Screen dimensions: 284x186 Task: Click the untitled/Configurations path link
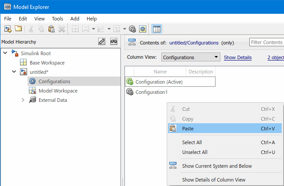coord(193,43)
